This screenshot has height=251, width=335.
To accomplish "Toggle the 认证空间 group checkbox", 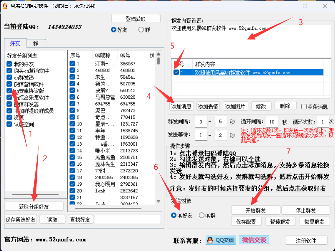I will [x=9, y=124].
